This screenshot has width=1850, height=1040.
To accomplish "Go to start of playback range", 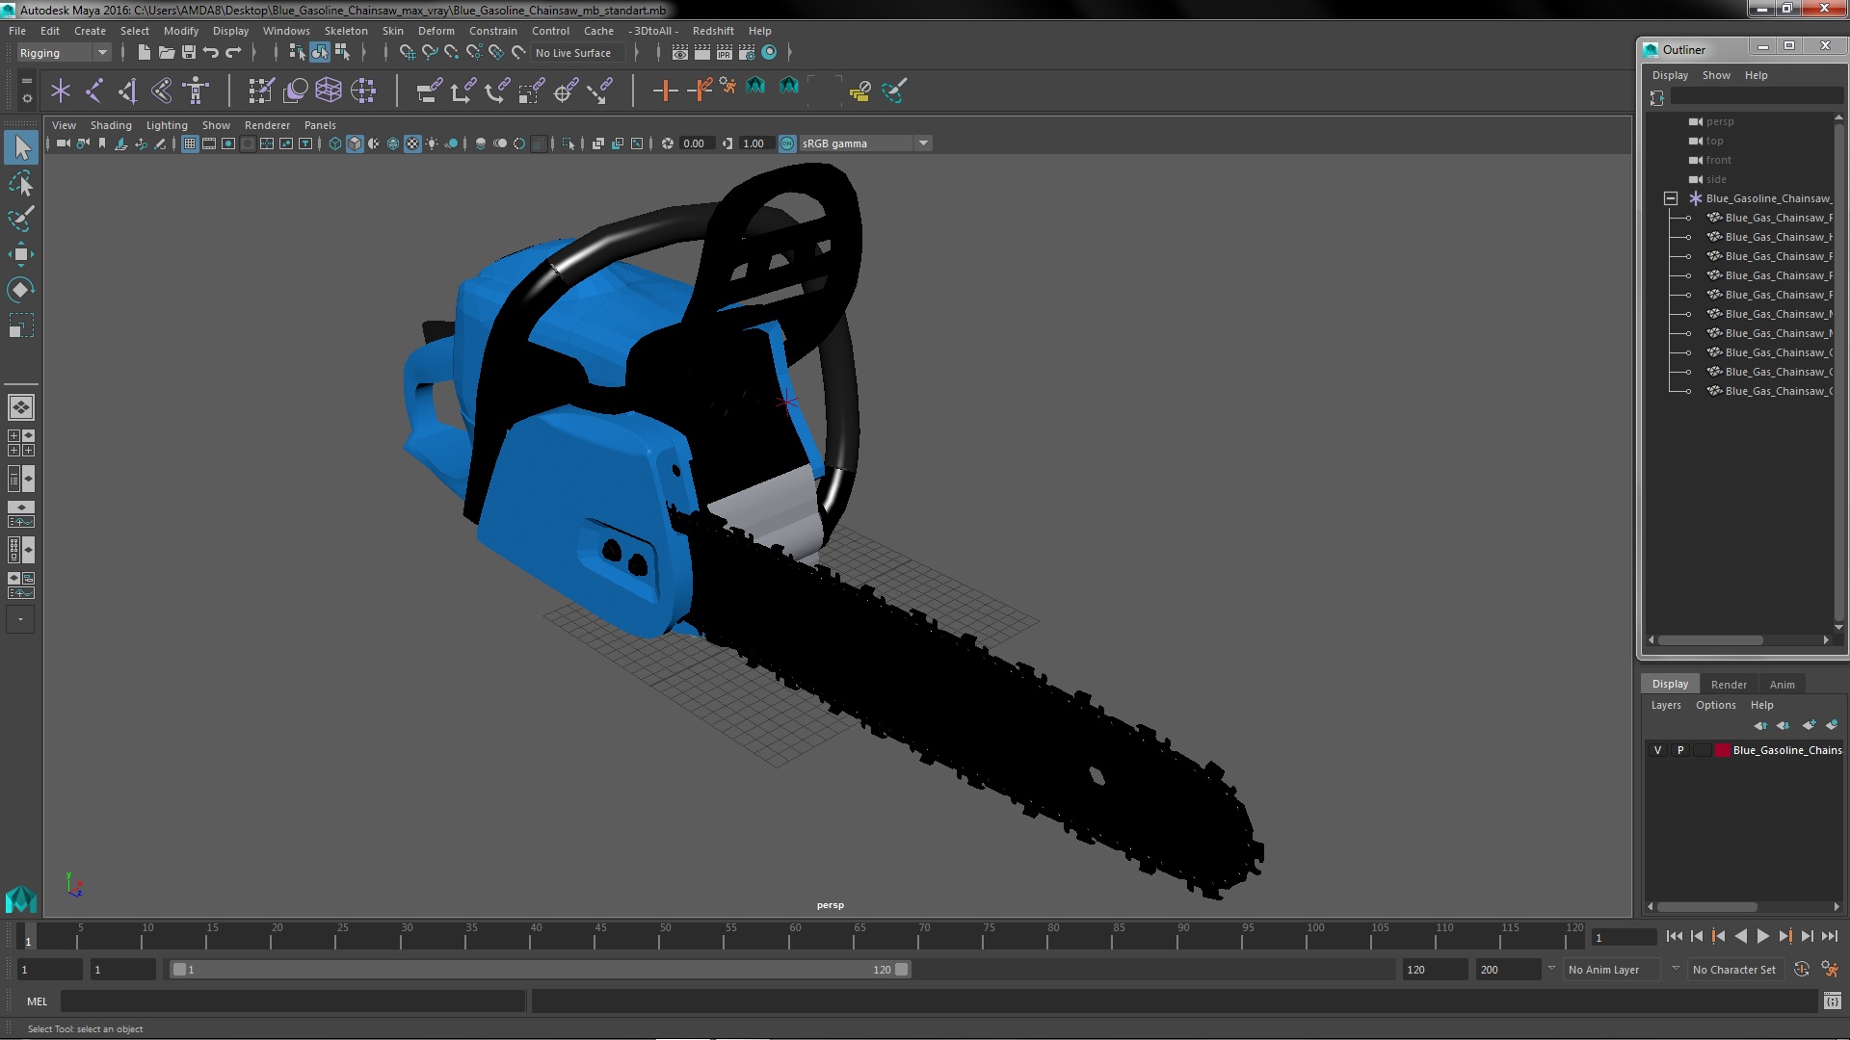I will pos(1674,936).
